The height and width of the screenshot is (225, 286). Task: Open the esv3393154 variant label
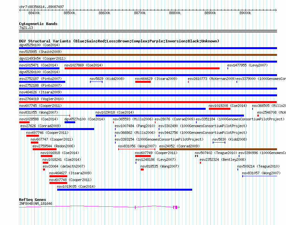click(159, 139)
